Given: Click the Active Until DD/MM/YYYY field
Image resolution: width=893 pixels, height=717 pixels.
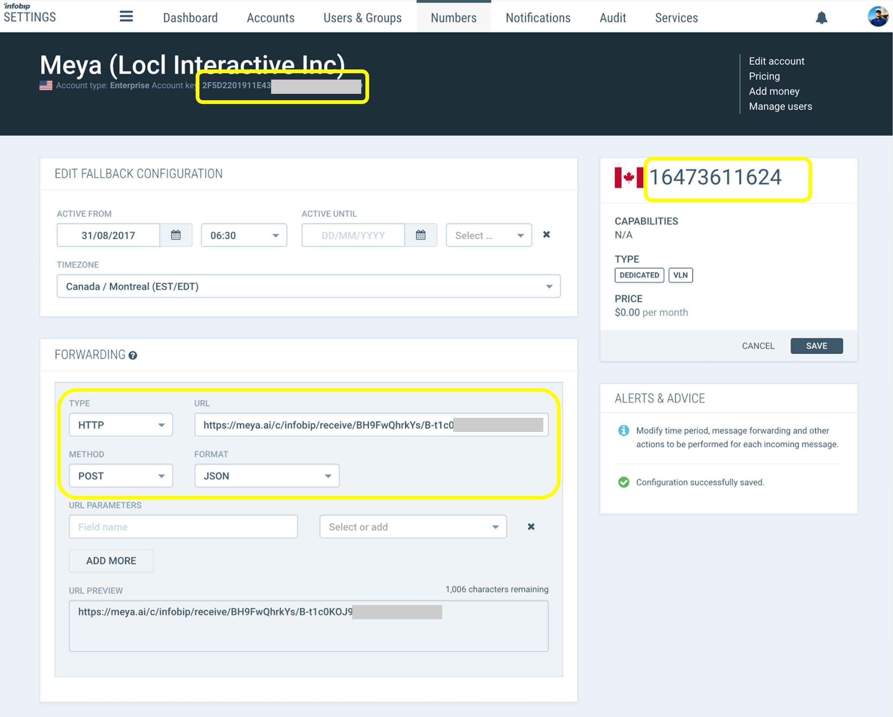Looking at the screenshot, I should pos(353,235).
